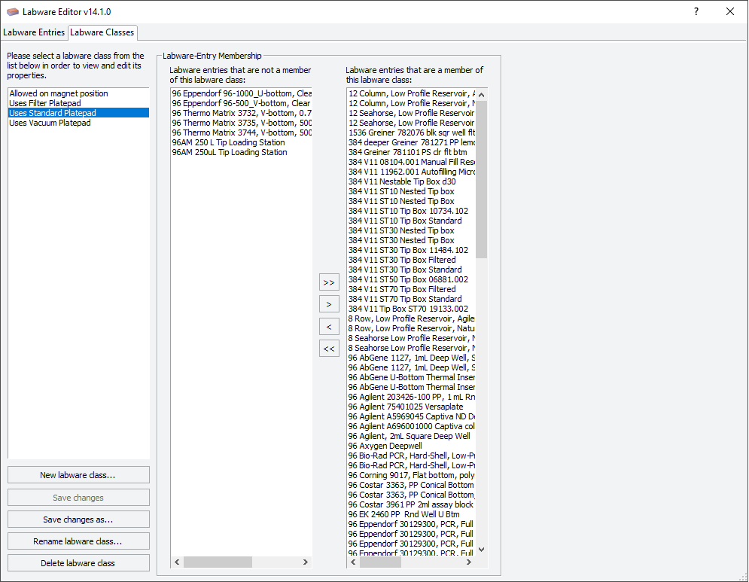749x582 pixels.
Task: Switch to the Labware Entries tab
Action: pos(34,32)
